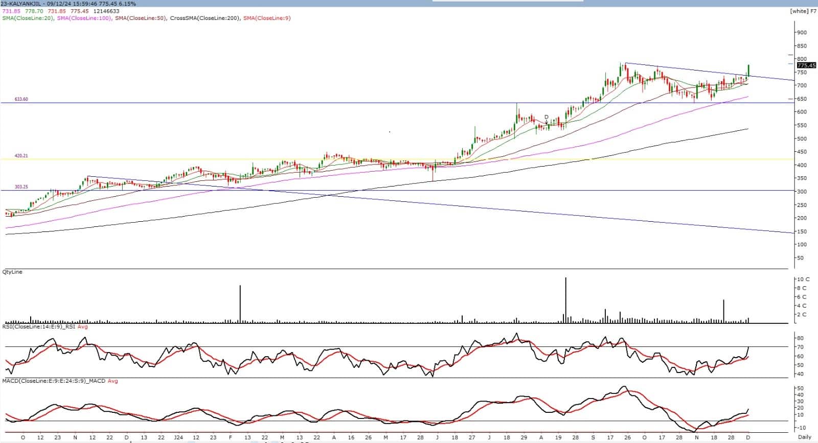Select CrossSMA(CloseLine:200) legend entry
This screenshot has height=443, width=818.
point(204,18)
